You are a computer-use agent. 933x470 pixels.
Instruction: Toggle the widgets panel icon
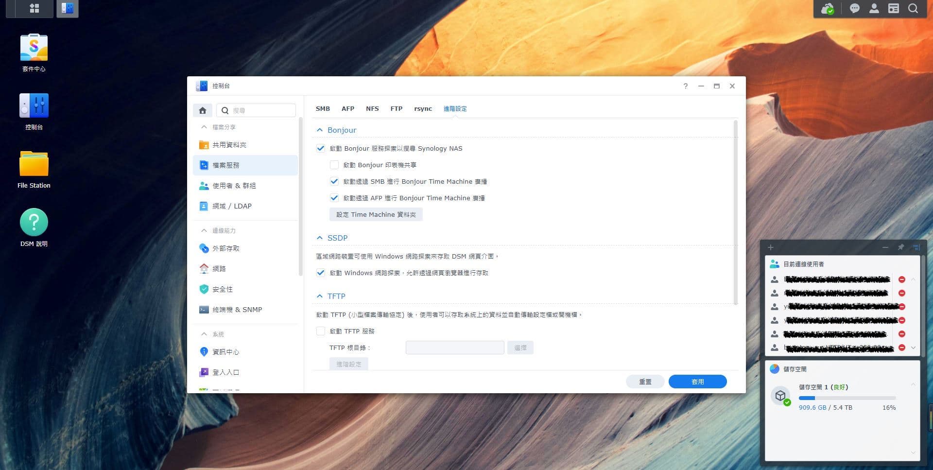click(x=894, y=8)
